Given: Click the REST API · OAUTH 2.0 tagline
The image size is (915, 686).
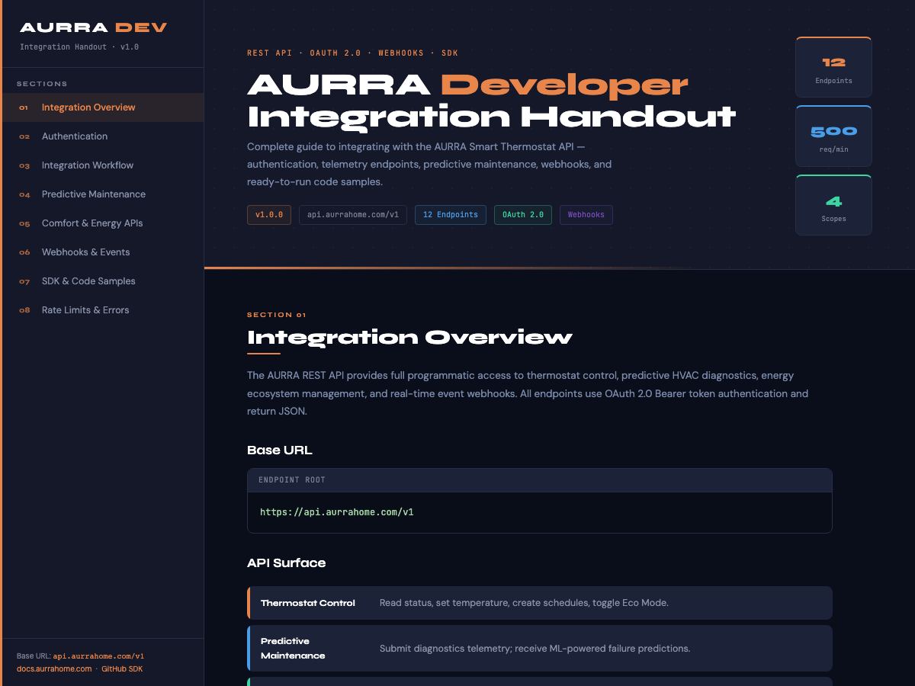Looking at the screenshot, I should [353, 53].
